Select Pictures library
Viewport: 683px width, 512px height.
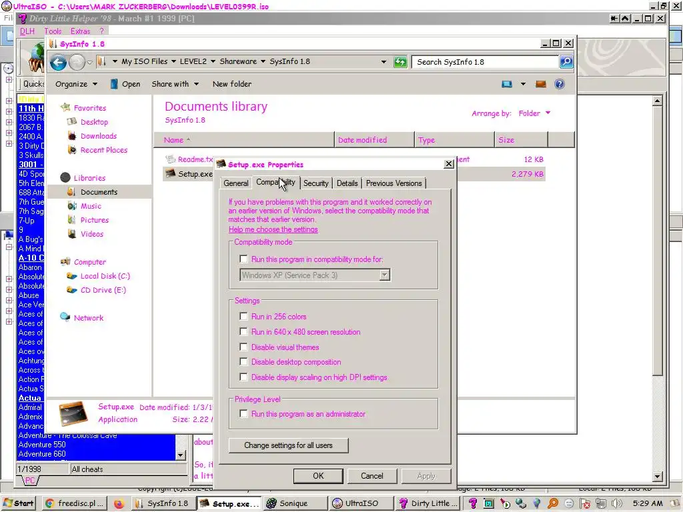coord(95,220)
